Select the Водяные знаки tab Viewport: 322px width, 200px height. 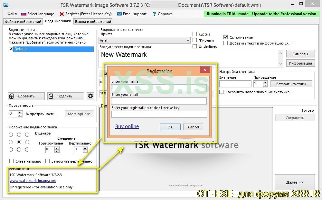tap(58, 21)
